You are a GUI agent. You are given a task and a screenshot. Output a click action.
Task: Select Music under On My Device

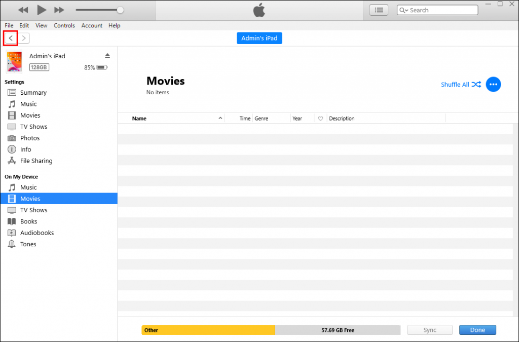pos(59,187)
